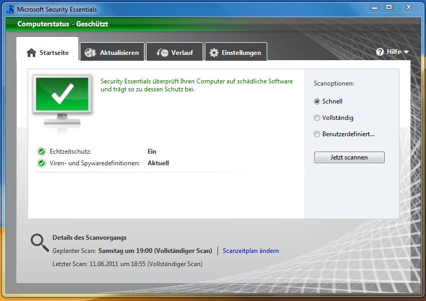Click the Echtzeitschutz: label
426x301 pixels.
[x=70, y=152]
